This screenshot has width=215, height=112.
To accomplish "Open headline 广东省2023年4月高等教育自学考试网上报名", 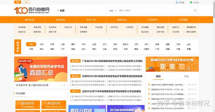I will click(112, 61).
